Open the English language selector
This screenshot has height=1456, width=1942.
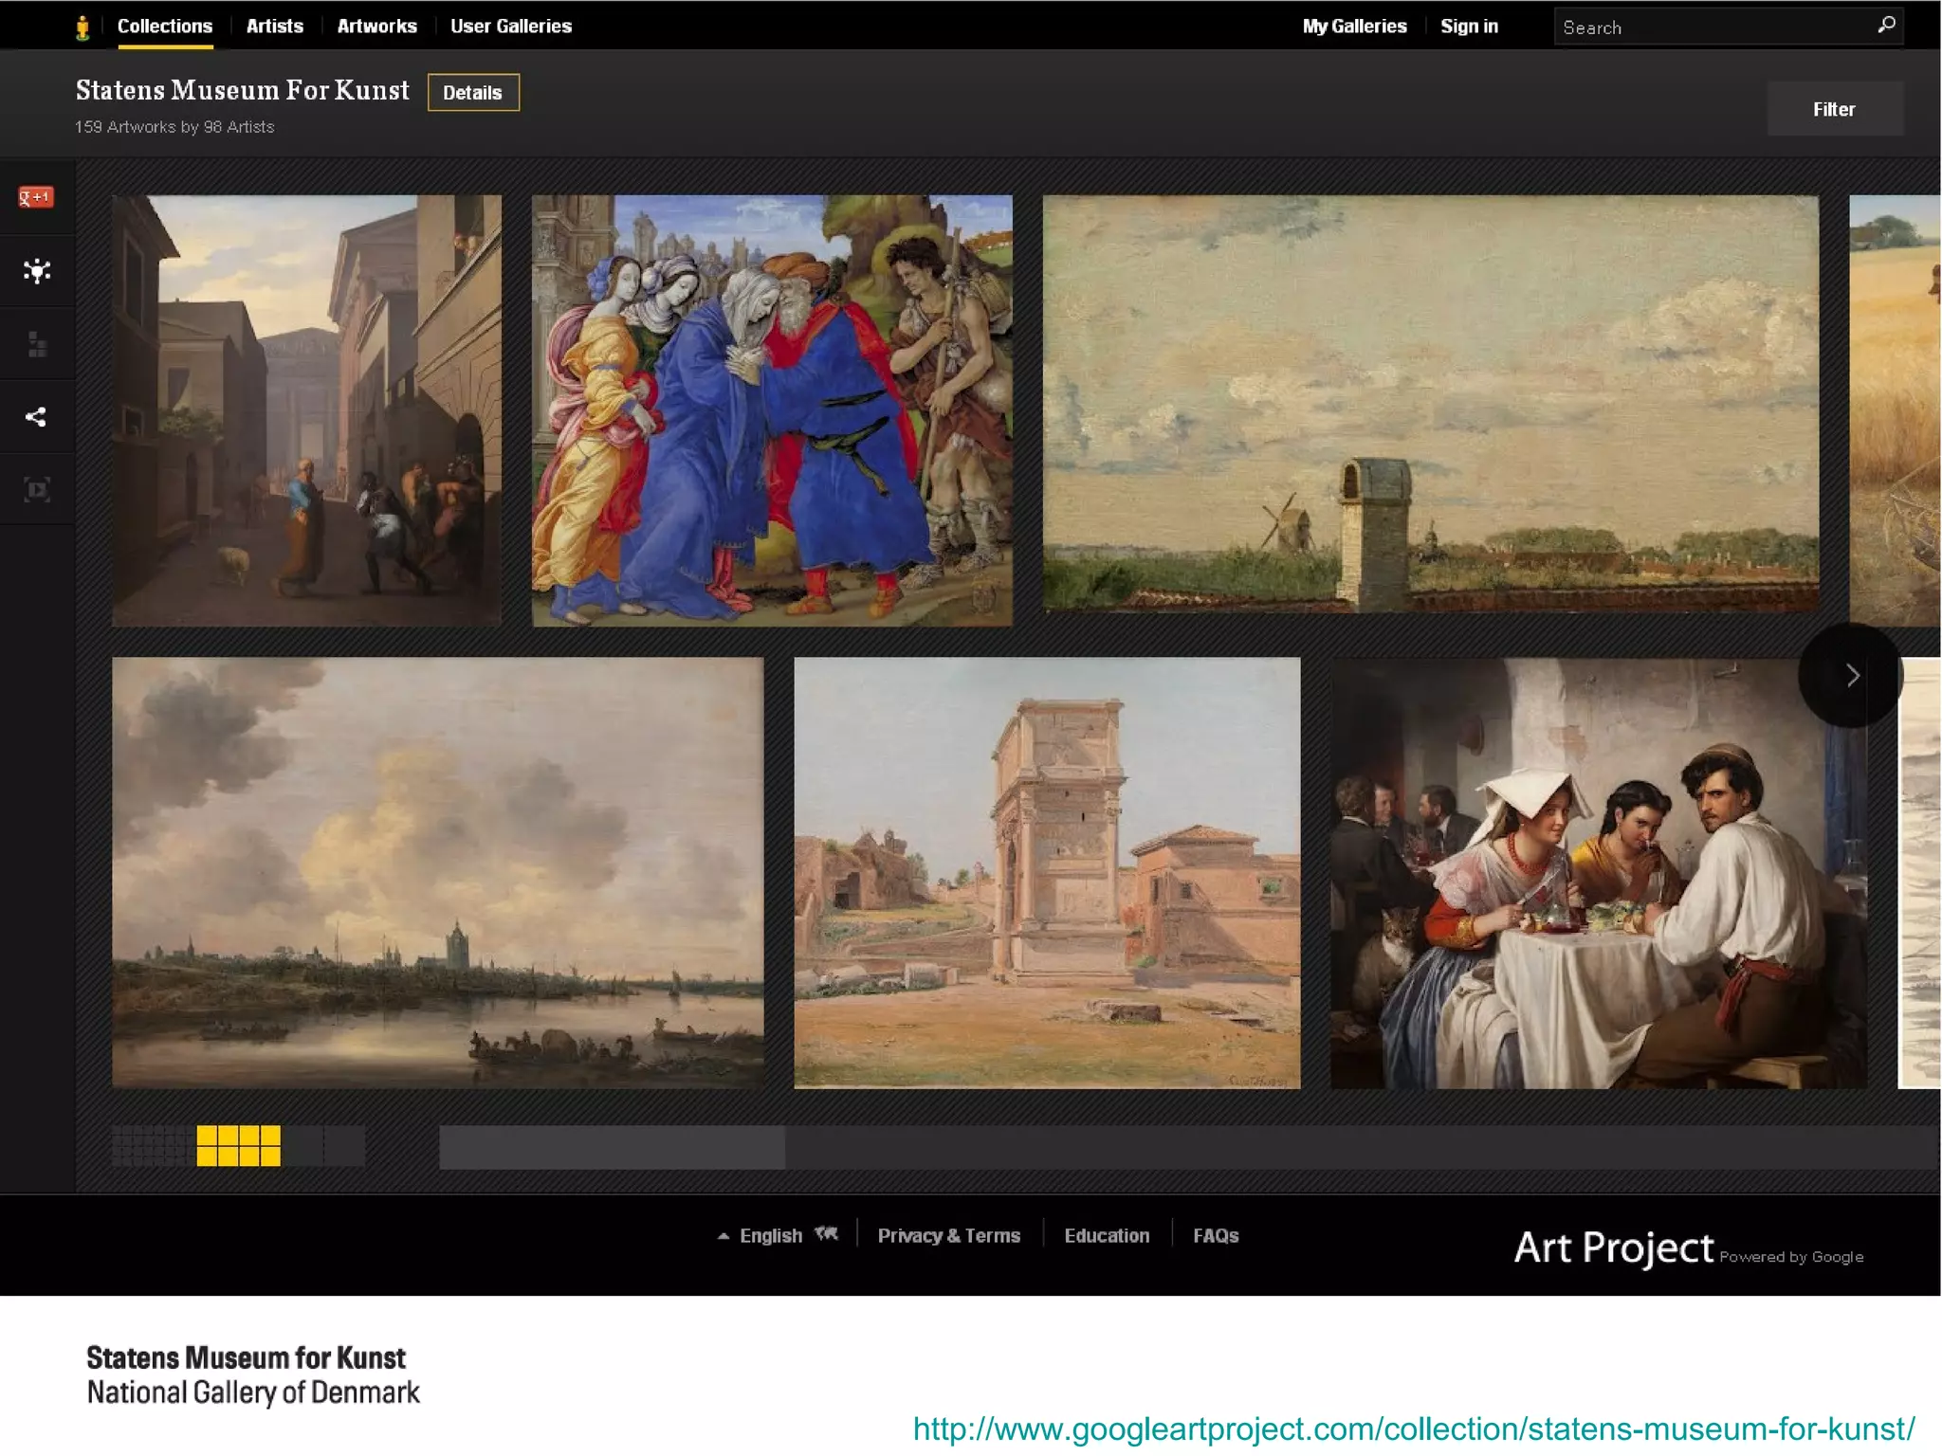click(x=770, y=1234)
